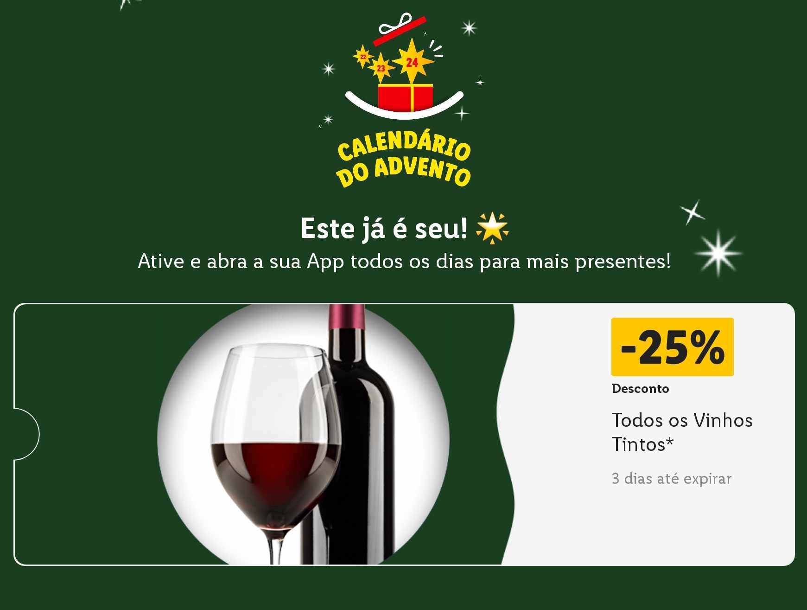The height and width of the screenshot is (610, 807).
Task: Click the star numbered 23
Action: coord(381,68)
